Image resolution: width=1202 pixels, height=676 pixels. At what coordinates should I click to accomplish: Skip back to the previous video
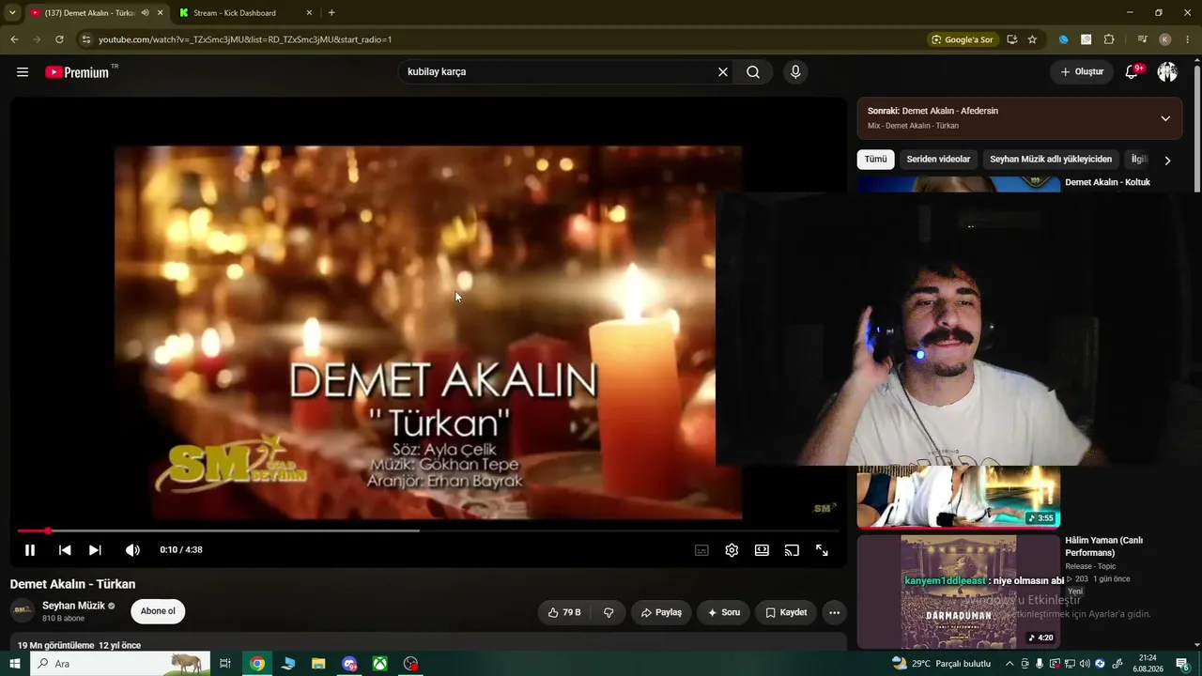(65, 550)
